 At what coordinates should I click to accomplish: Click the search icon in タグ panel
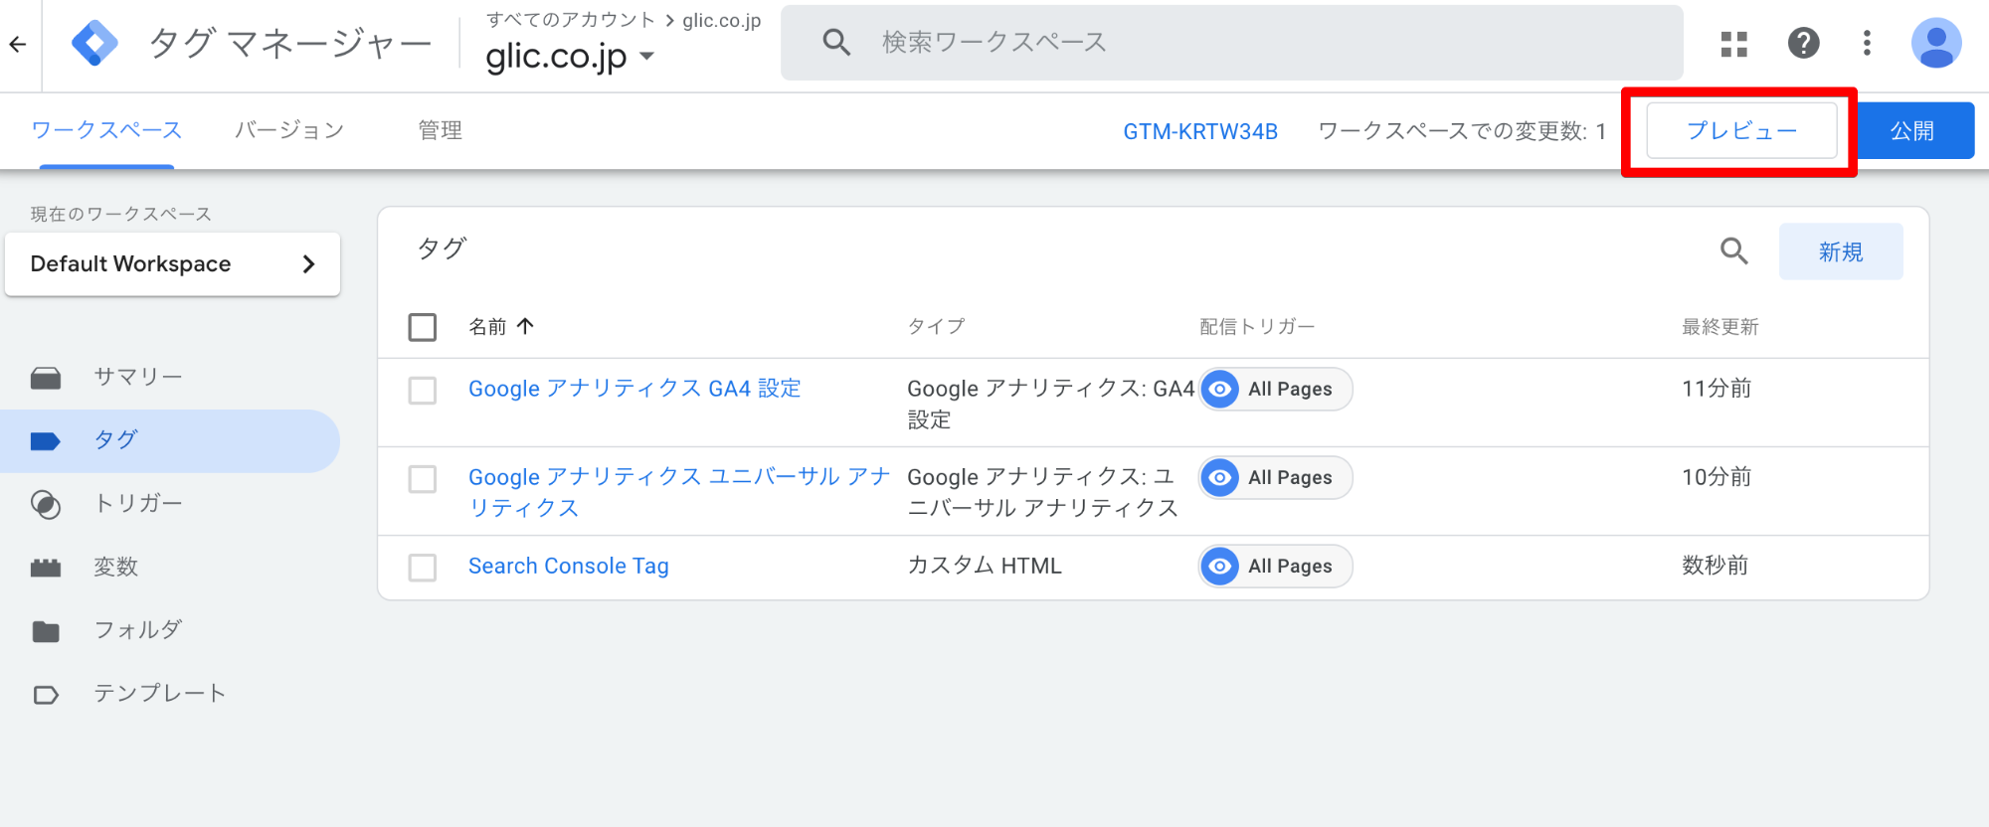click(x=1733, y=251)
